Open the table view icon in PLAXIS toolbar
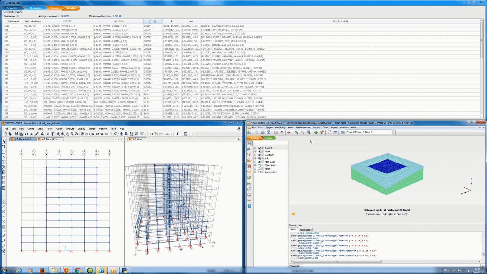 point(335,132)
